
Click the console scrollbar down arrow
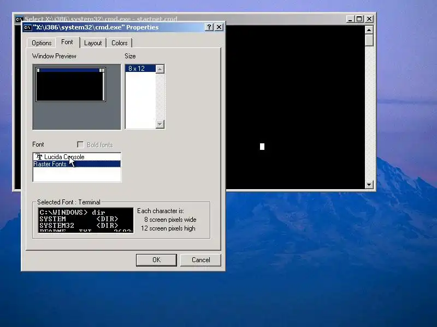(x=369, y=184)
